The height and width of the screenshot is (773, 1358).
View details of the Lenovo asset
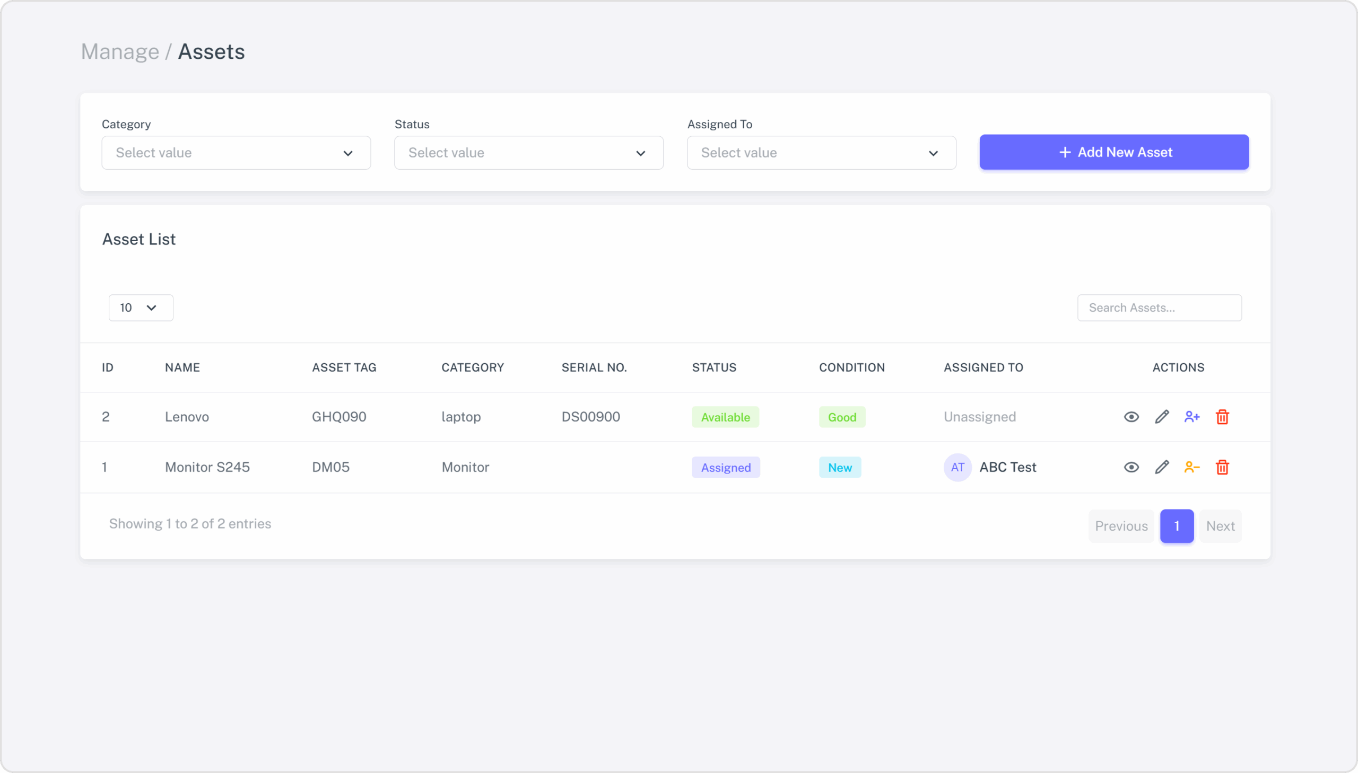[x=1131, y=417]
